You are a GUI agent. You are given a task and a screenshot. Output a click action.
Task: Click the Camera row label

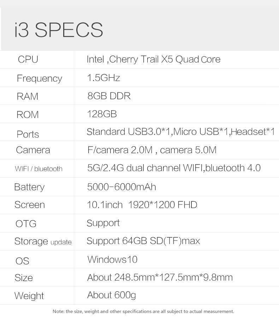click(33, 150)
